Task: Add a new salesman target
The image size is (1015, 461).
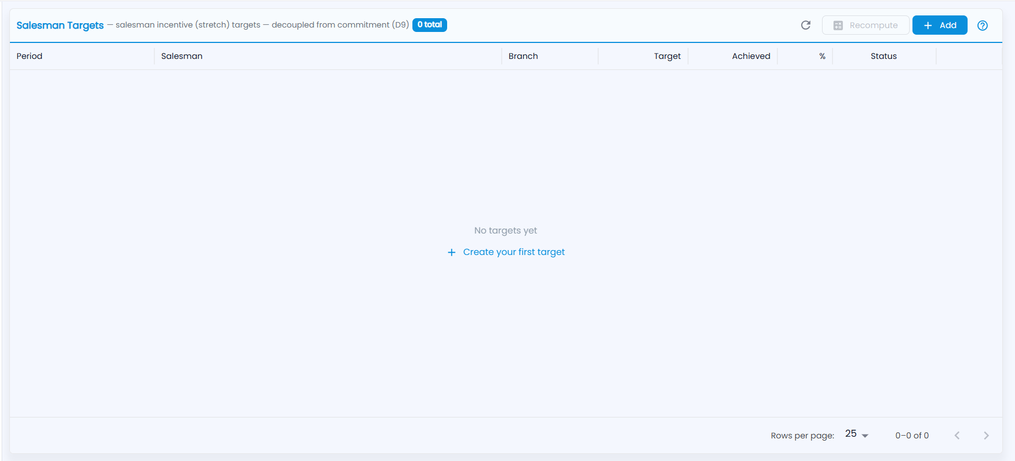Action: (x=939, y=25)
